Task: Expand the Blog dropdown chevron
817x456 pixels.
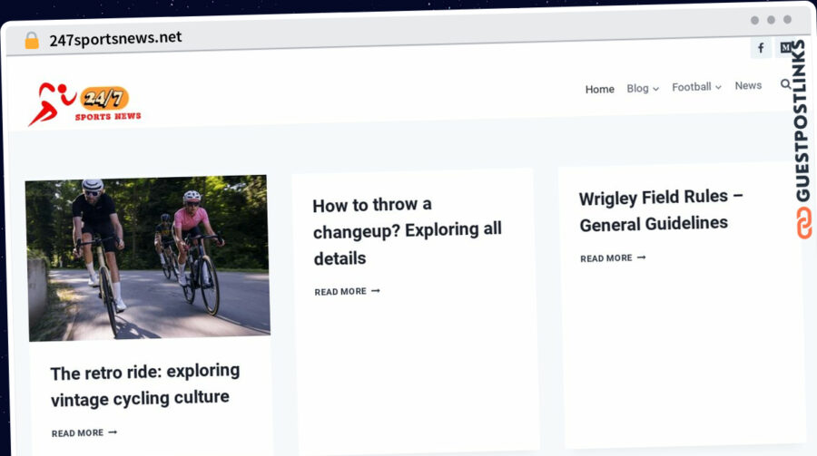Action: click(655, 89)
